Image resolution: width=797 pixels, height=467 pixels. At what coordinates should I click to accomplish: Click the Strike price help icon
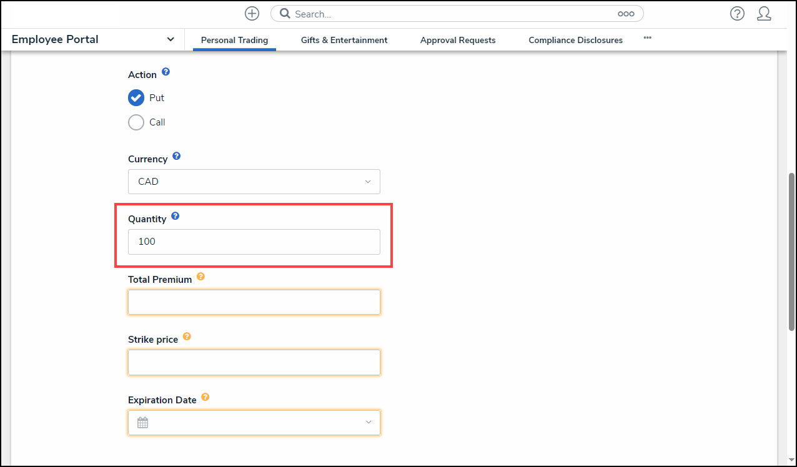pos(187,337)
